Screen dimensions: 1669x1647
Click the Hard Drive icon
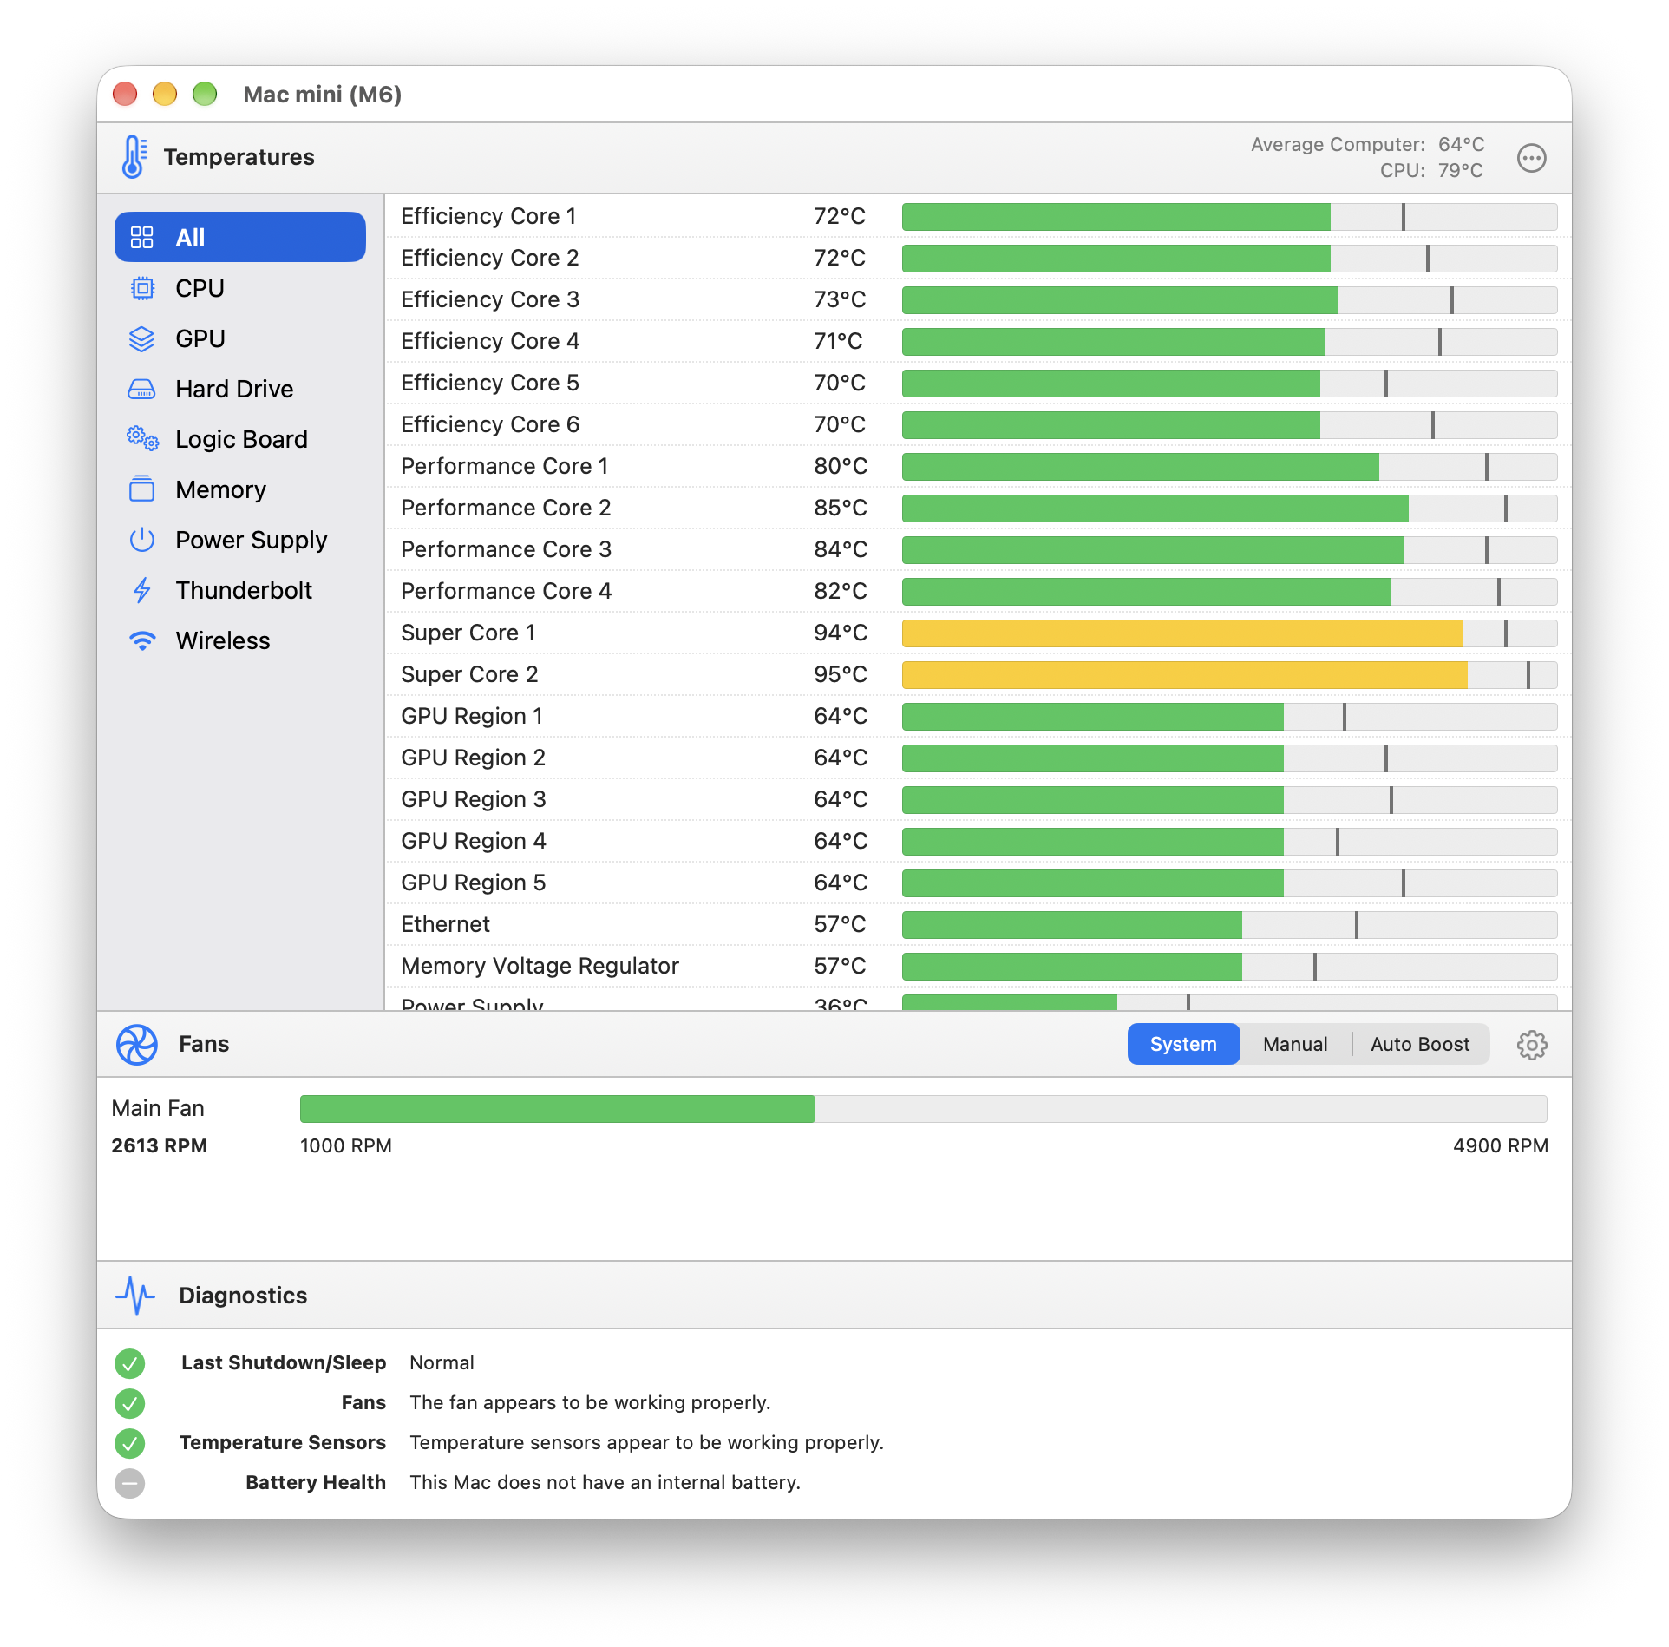coord(141,389)
